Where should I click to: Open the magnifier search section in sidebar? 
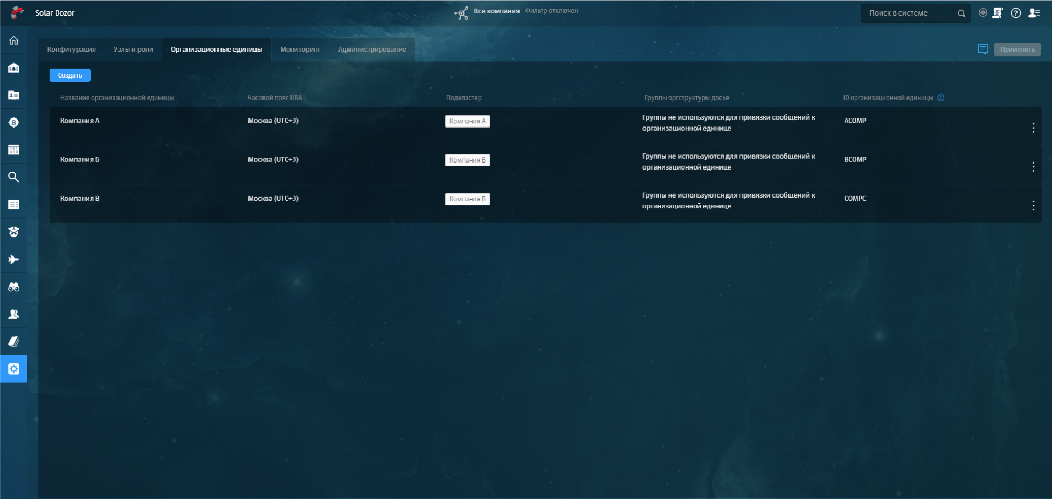click(x=14, y=177)
